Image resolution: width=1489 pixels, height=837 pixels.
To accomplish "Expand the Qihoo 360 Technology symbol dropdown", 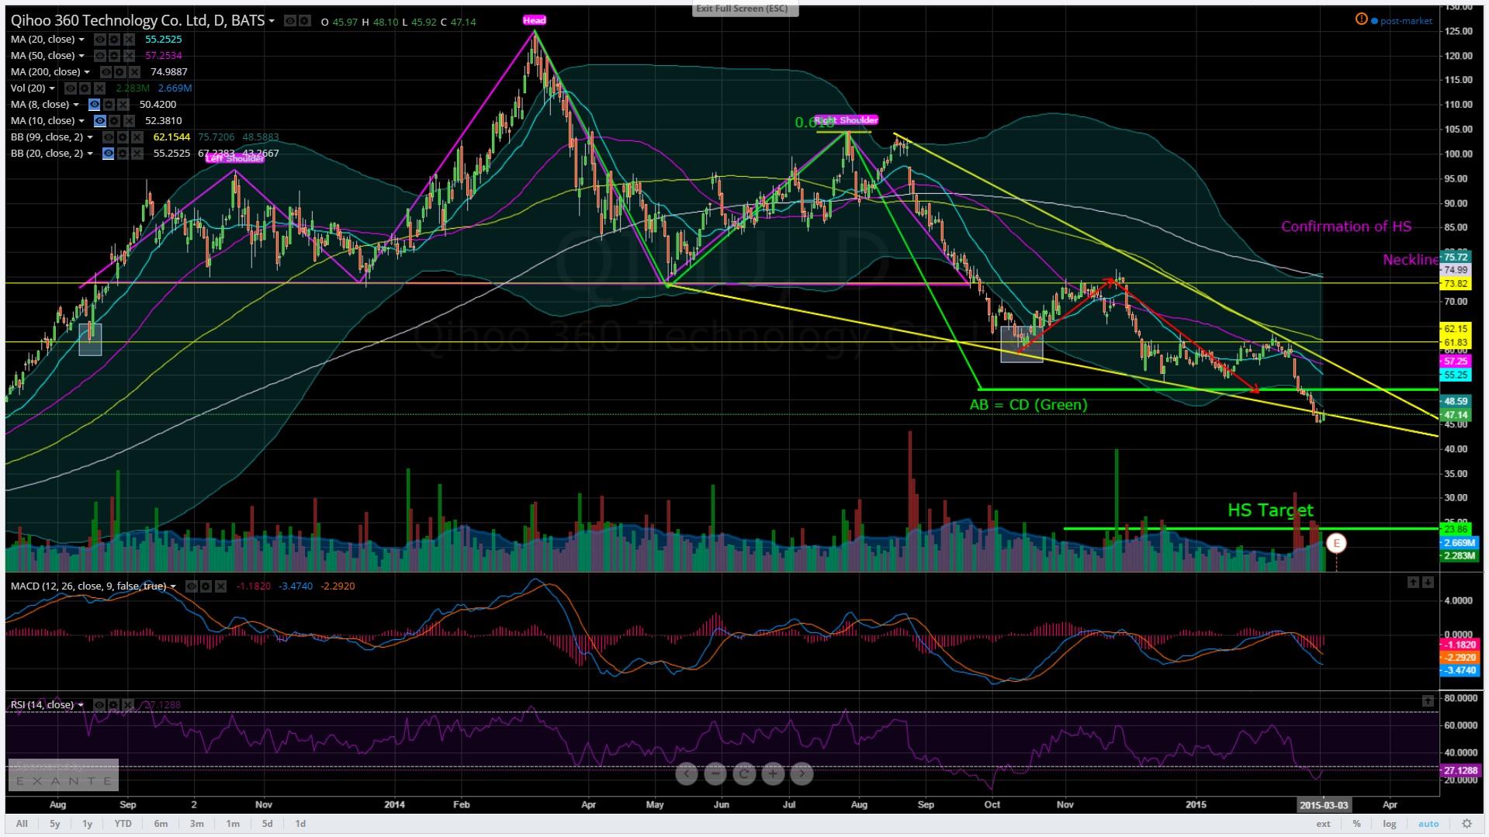I will coord(272,21).
